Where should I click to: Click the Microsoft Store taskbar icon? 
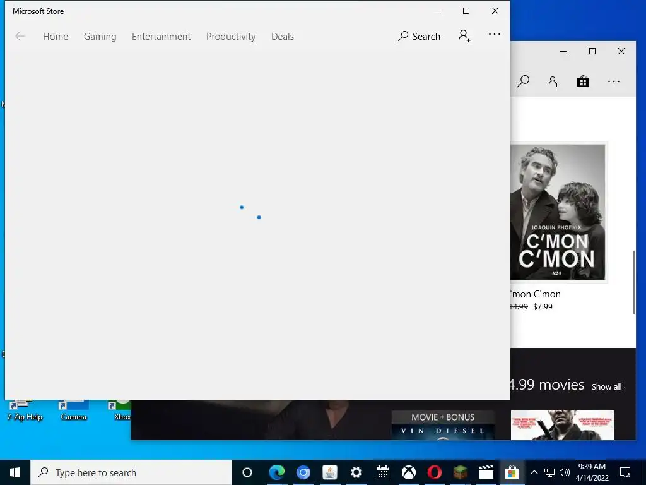click(512, 472)
